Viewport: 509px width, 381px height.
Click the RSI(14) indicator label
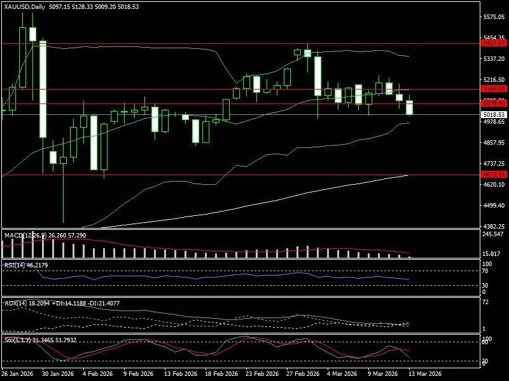click(15, 265)
